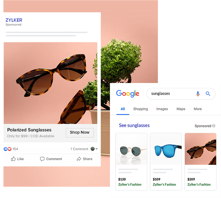Click the red heart reaction icon
The height and width of the screenshot is (198, 221).
(x=9, y=149)
